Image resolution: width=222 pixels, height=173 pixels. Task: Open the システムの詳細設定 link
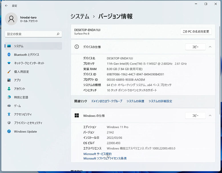[x=160, y=101]
